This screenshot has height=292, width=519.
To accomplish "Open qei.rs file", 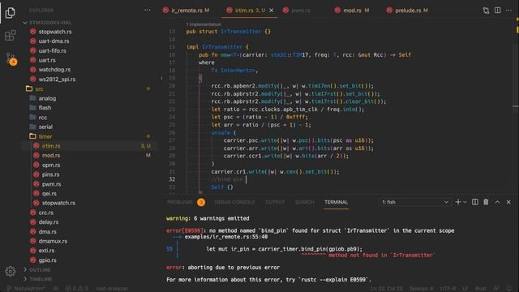I will (x=49, y=193).
